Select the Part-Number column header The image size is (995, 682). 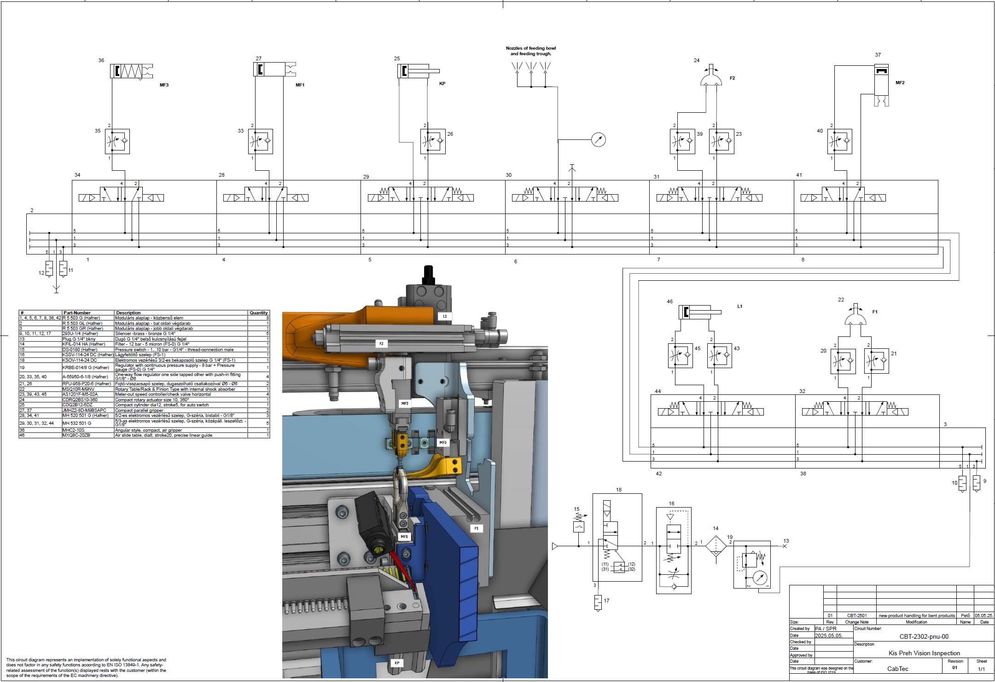77,313
